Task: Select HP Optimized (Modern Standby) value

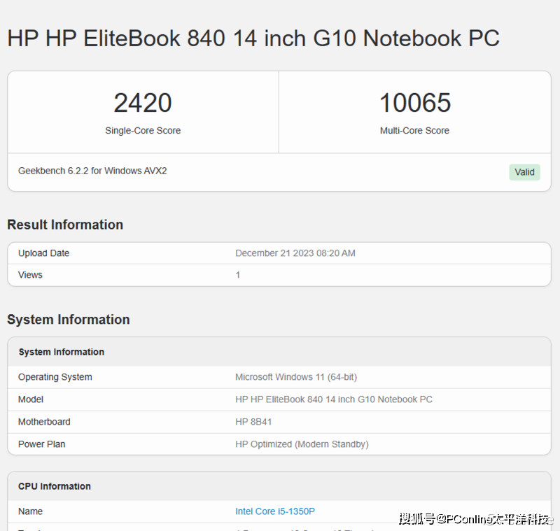Action: (302, 444)
